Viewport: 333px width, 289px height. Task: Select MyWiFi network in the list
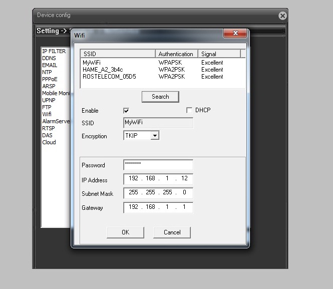pyautogui.click(x=92, y=63)
